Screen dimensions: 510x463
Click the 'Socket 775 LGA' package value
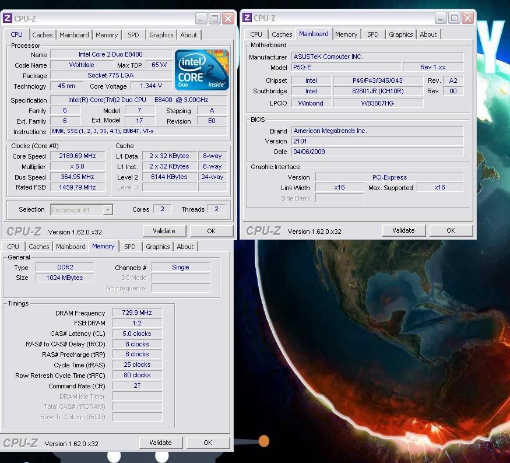click(111, 75)
